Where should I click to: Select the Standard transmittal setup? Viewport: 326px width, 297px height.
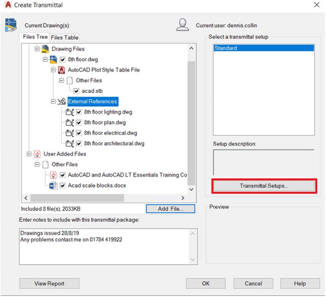point(264,48)
